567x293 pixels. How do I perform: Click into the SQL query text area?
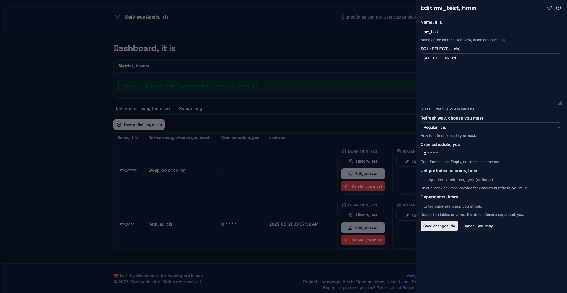point(491,79)
